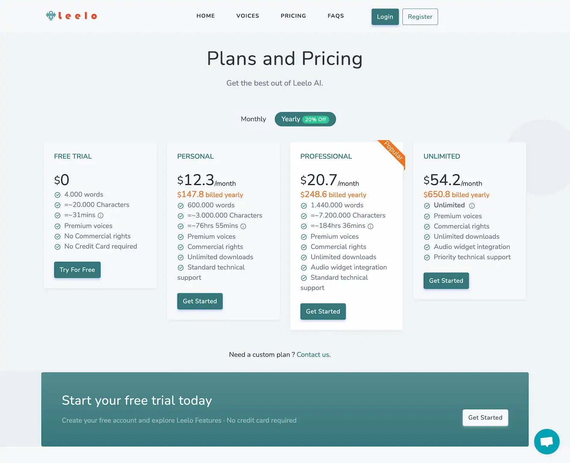Open the FAQS section
Image resolution: width=570 pixels, height=463 pixels.
tap(336, 16)
